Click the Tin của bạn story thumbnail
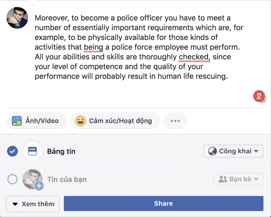Image resolution: width=271 pixels, height=217 pixels. click(32, 179)
